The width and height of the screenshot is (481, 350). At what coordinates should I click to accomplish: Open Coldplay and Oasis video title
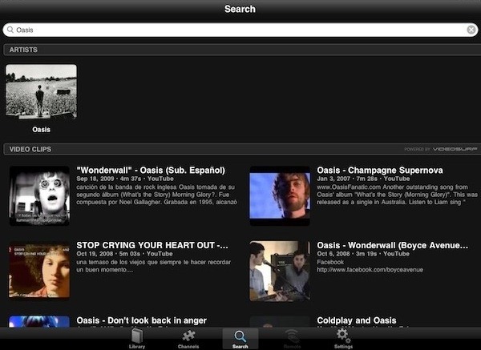click(x=357, y=320)
